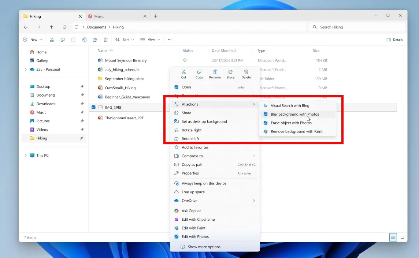Expand the Compress to submenu

(x=254, y=156)
